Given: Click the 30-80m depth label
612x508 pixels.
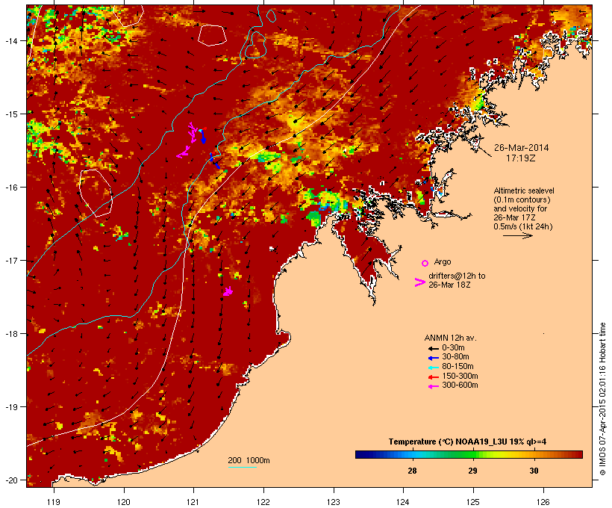Looking at the screenshot, I should pyautogui.click(x=455, y=357).
